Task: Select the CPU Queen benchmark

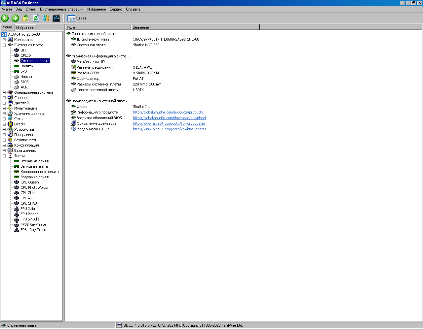Action: [29, 182]
